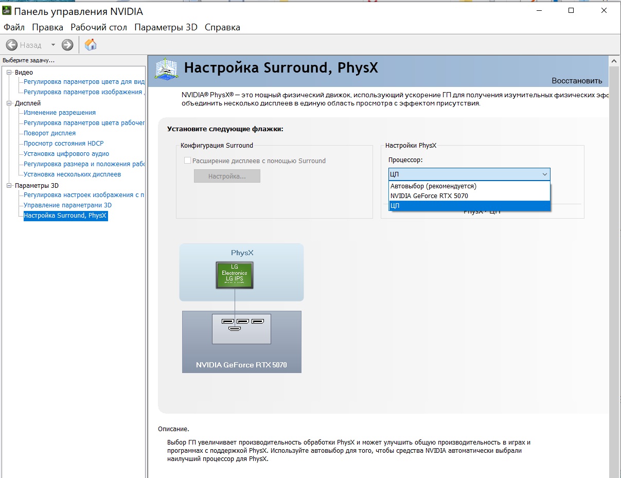Image resolution: width=621 pixels, height=478 pixels.
Task: Click scrollbar up arrow in main panel
Action: pyautogui.click(x=614, y=61)
